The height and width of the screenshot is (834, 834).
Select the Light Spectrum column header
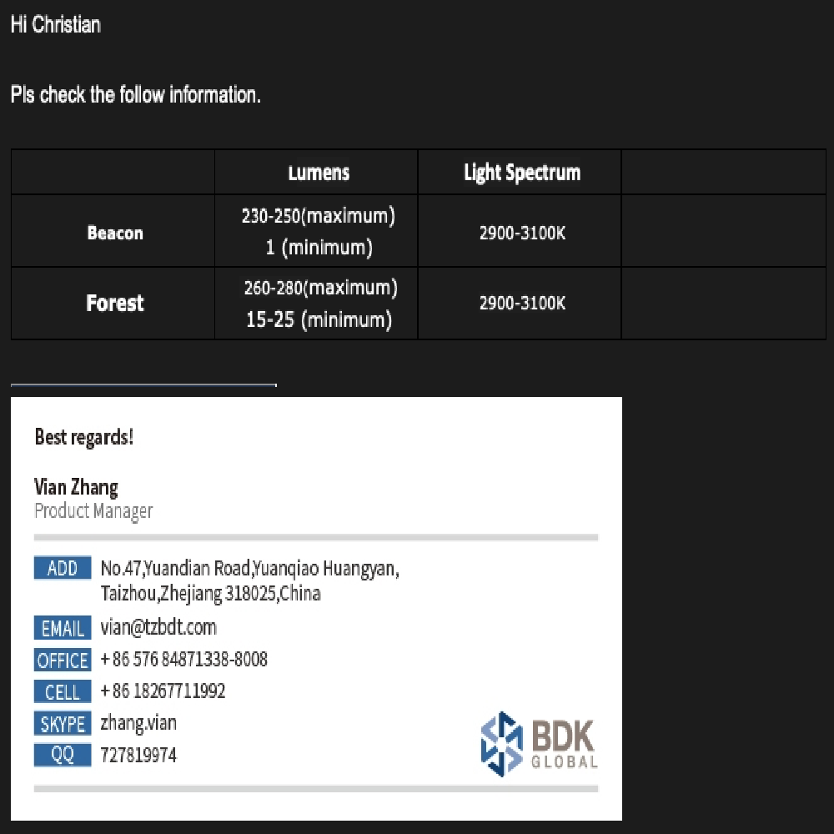521,173
